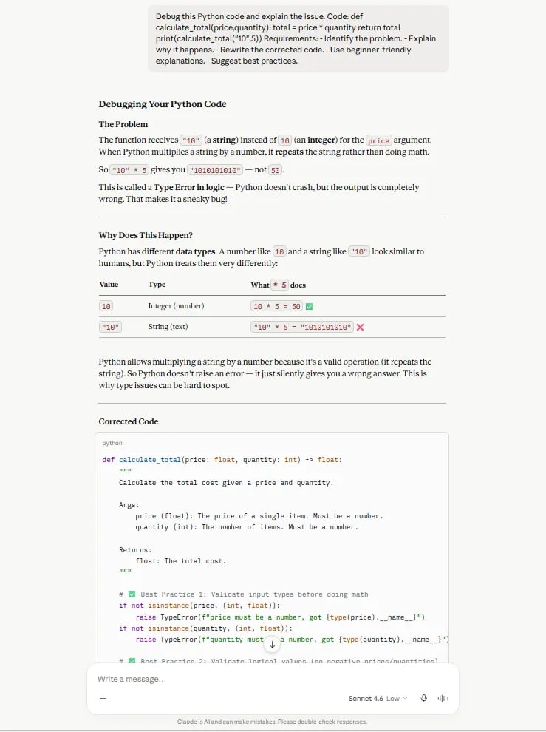The image size is (546, 732).
Task: Click the python language label in code block
Action: [112, 443]
